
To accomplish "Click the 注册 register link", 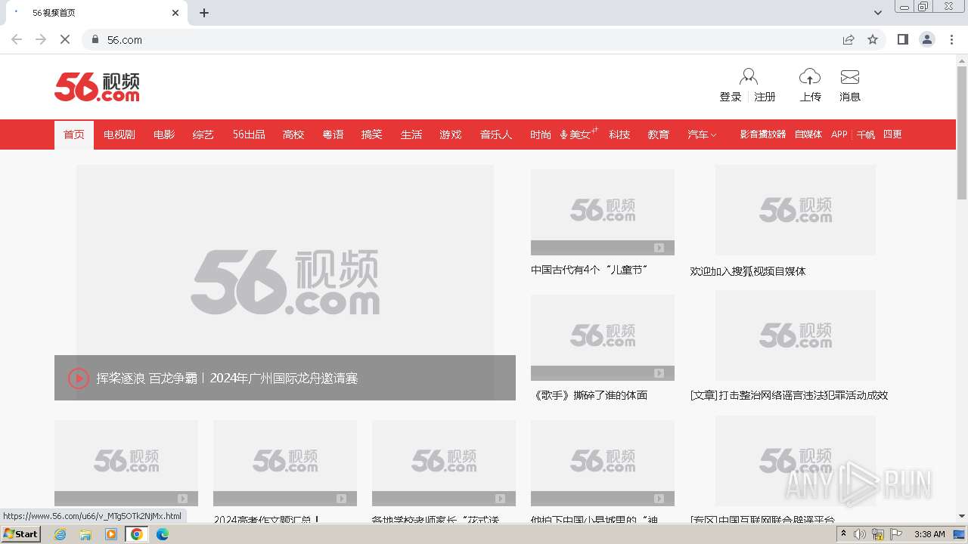I will point(765,97).
